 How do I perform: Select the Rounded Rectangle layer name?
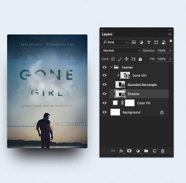(142, 85)
